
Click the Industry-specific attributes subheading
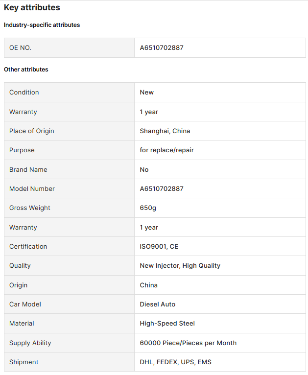(42, 25)
